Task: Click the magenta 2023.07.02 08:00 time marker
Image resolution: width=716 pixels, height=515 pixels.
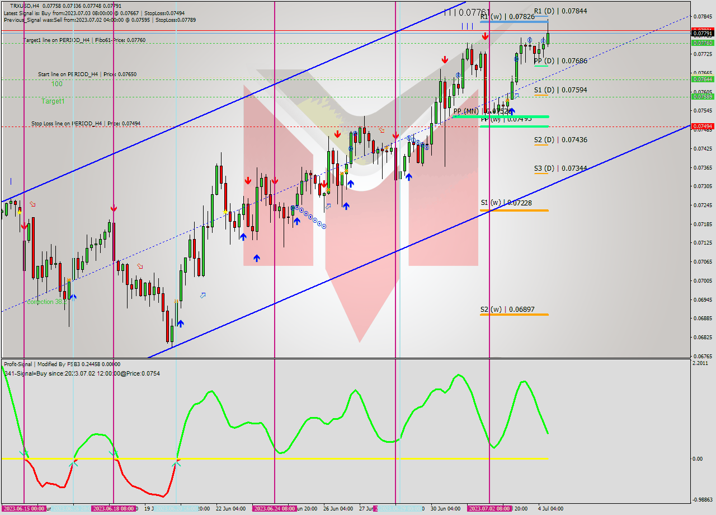Action: (x=489, y=509)
